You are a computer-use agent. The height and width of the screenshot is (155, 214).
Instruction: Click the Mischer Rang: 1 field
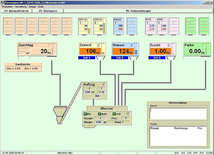(119, 122)
